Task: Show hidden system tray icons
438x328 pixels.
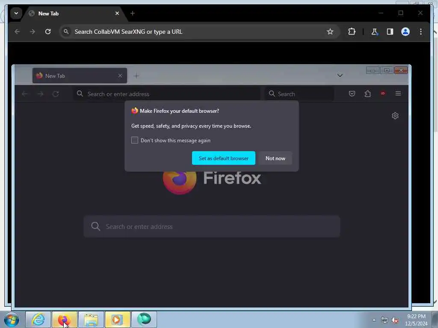Action: [x=374, y=320]
